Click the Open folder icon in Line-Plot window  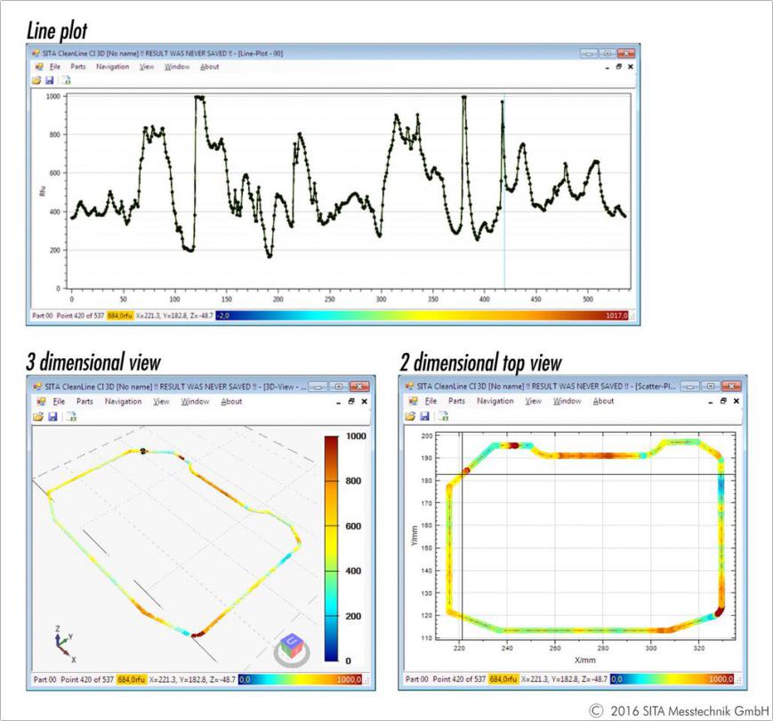click(37, 80)
